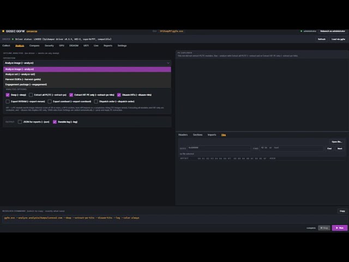Click the GGSEC GGFW logo square
Screen dimensions: 349x262
coord(3,31)
